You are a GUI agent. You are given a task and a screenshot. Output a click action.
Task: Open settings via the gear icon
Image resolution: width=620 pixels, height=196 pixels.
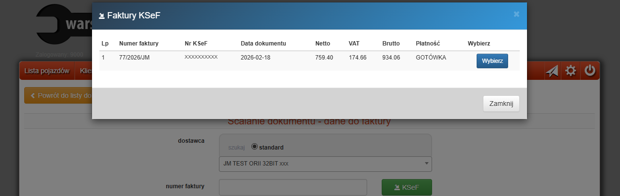click(571, 71)
